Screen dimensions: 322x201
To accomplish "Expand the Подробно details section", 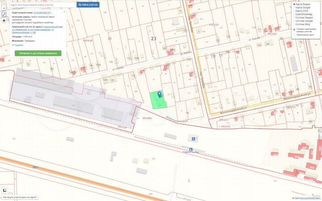I will pos(19,45).
